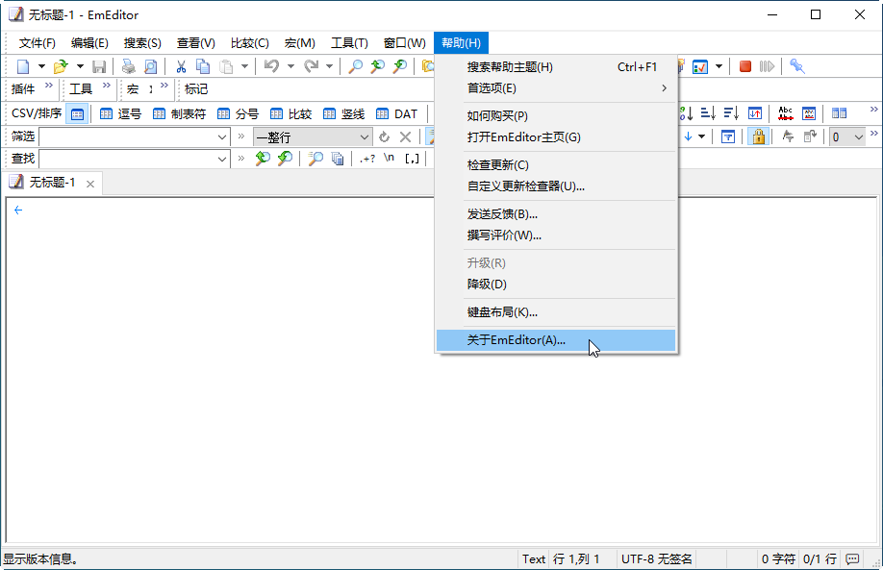Open the dropdown arrow next to the New icon
This screenshot has height=570, width=883.
(41, 66)
